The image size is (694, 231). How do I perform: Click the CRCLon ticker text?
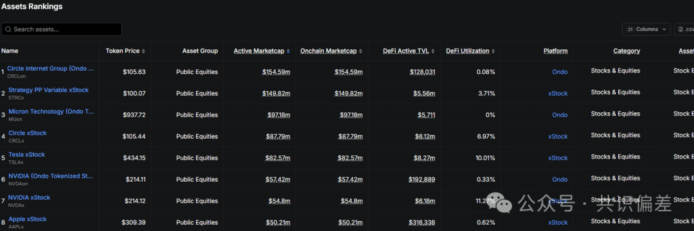[x=16, y=76]
